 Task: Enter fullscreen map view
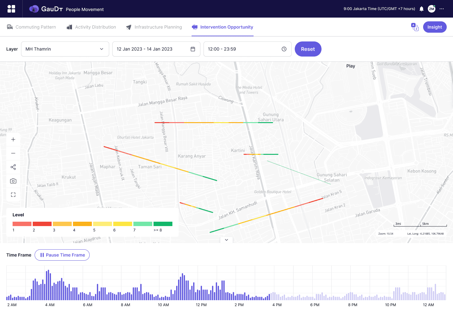[x=13, y=195]
